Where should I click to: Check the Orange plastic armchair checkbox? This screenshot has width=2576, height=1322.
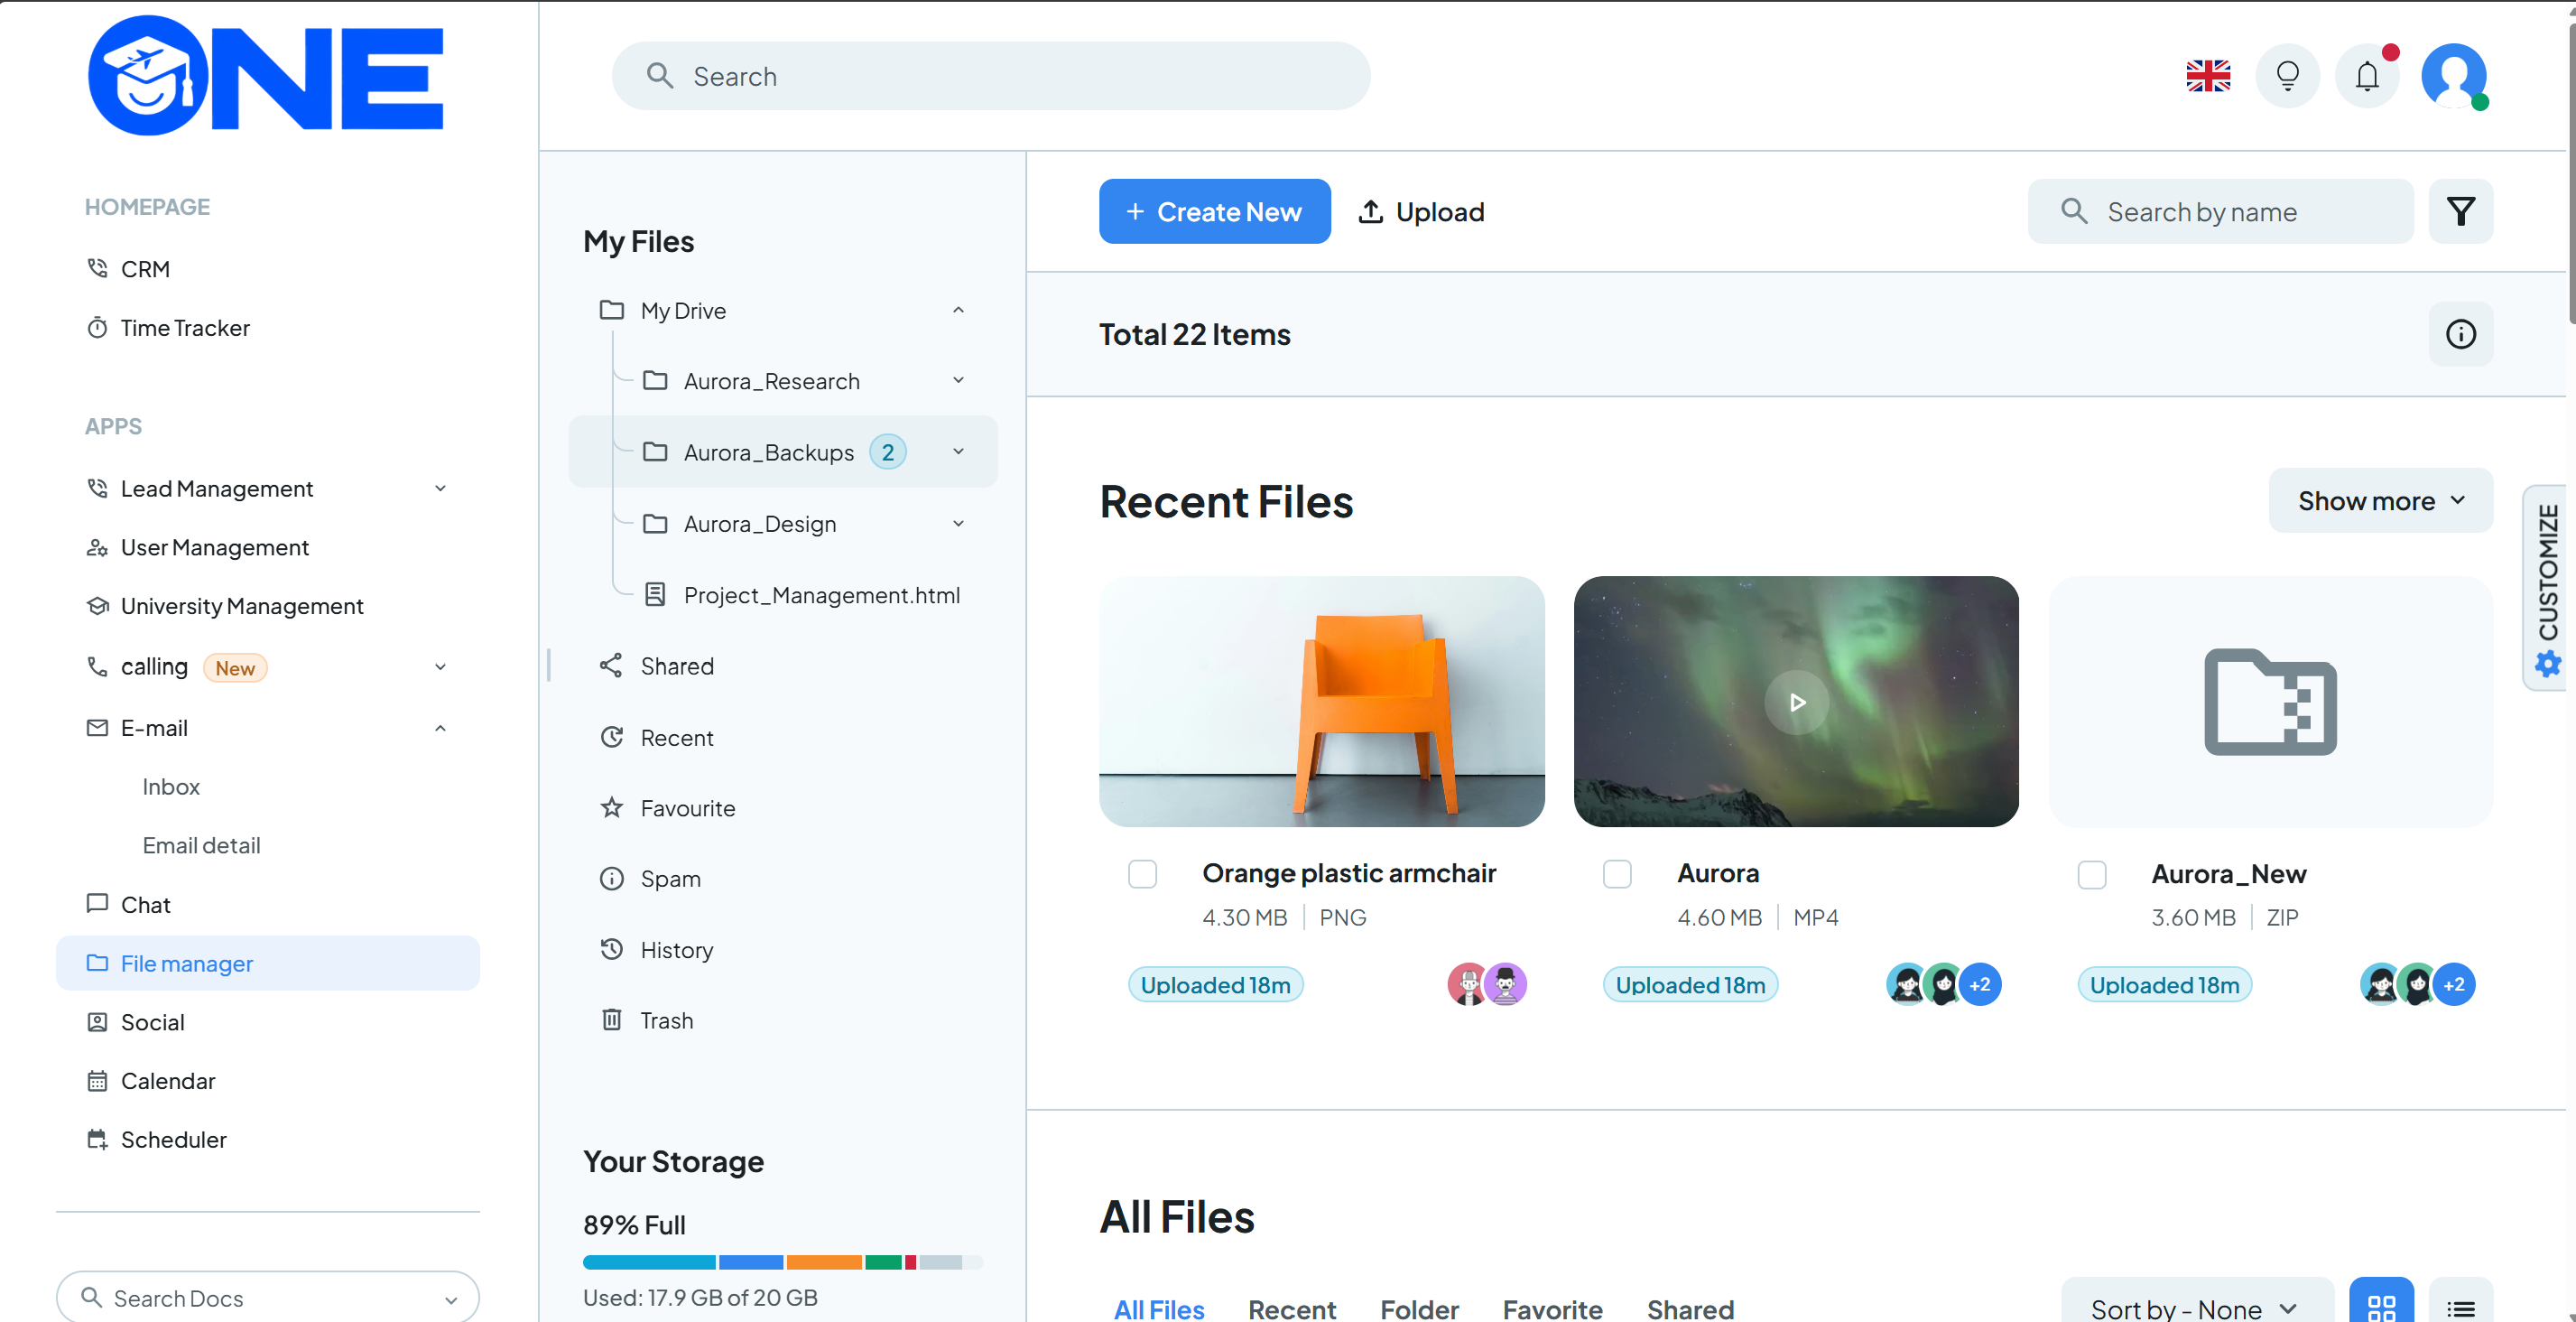click(x=1142, y=874)
